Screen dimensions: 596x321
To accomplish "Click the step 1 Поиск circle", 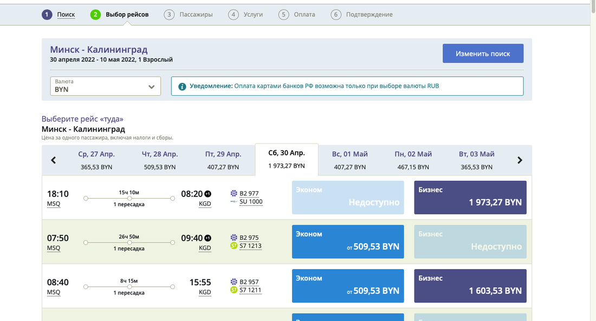I will [47, 15].
